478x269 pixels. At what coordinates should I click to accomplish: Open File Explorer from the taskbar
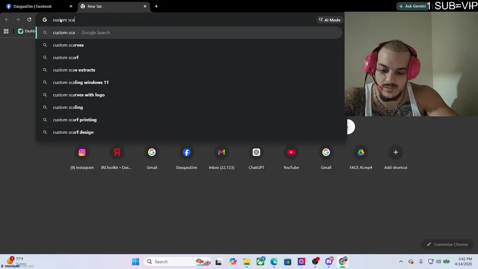[246, 262]
